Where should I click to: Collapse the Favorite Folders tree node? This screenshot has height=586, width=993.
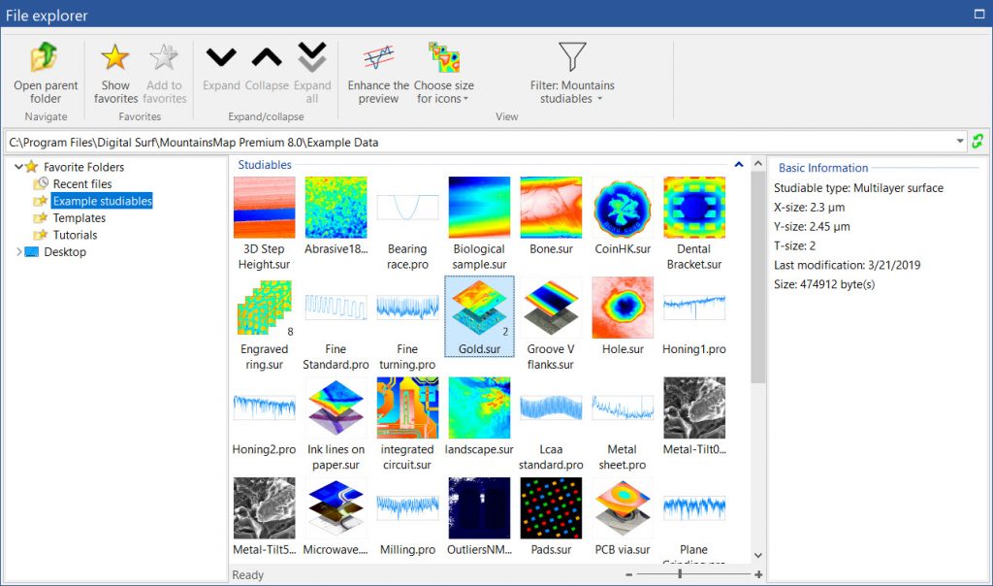pos(19,167)
